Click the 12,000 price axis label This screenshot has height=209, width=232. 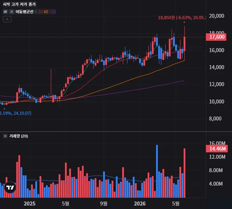click(216, 84)
